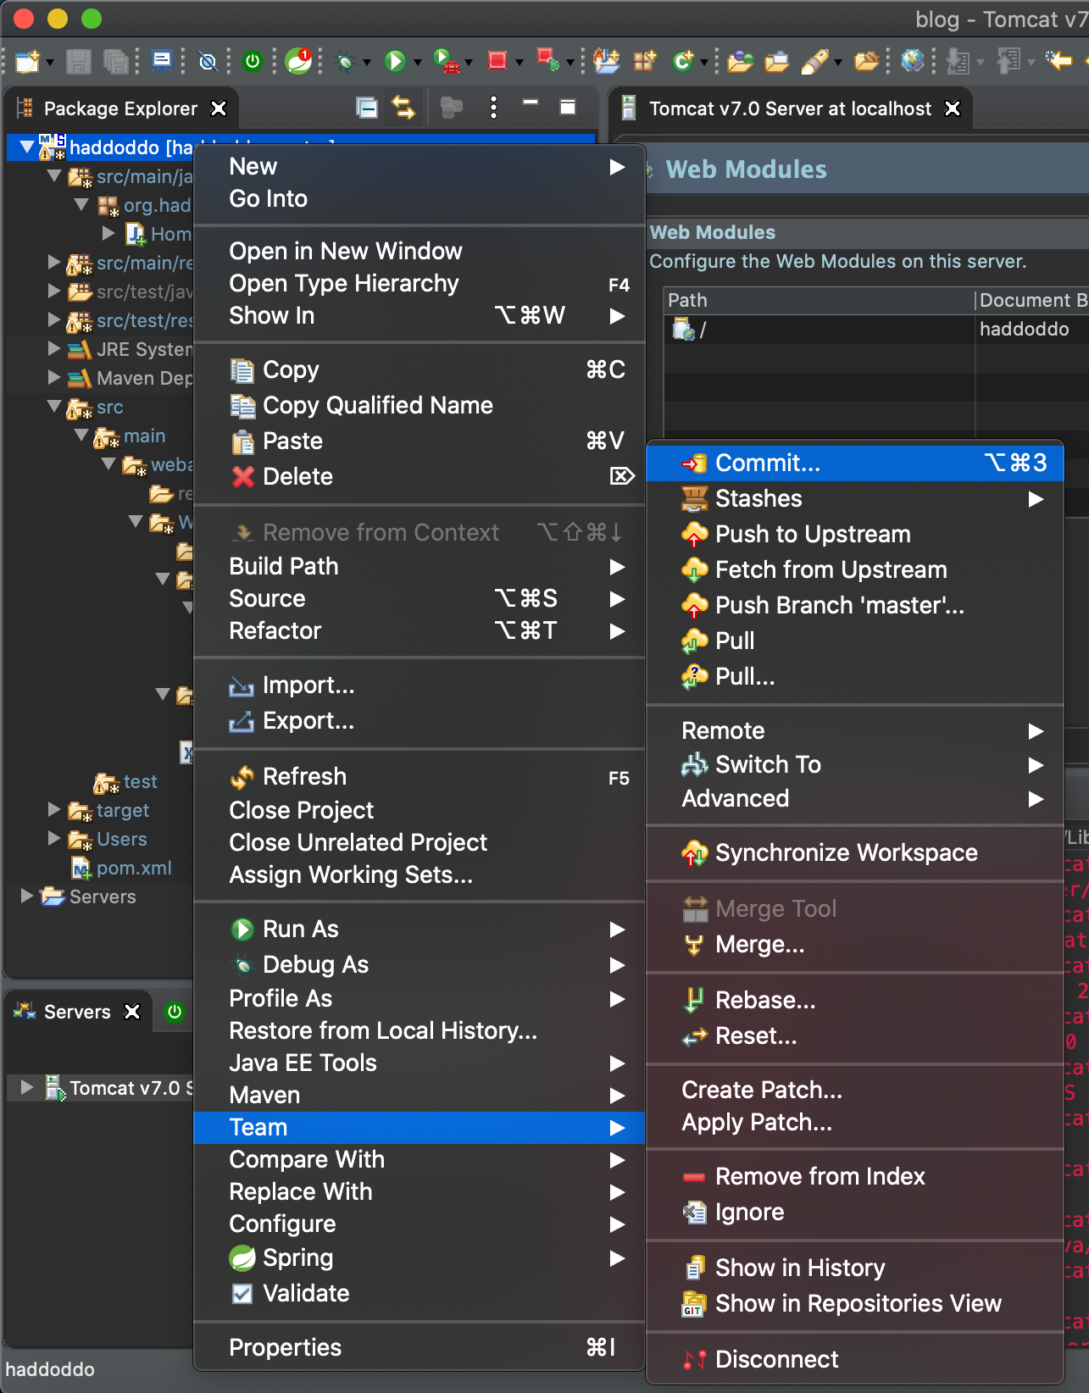1089x1393 pixels.
Task: Click the green power Boot Dashboard icon
Action: tap(253, 61)
